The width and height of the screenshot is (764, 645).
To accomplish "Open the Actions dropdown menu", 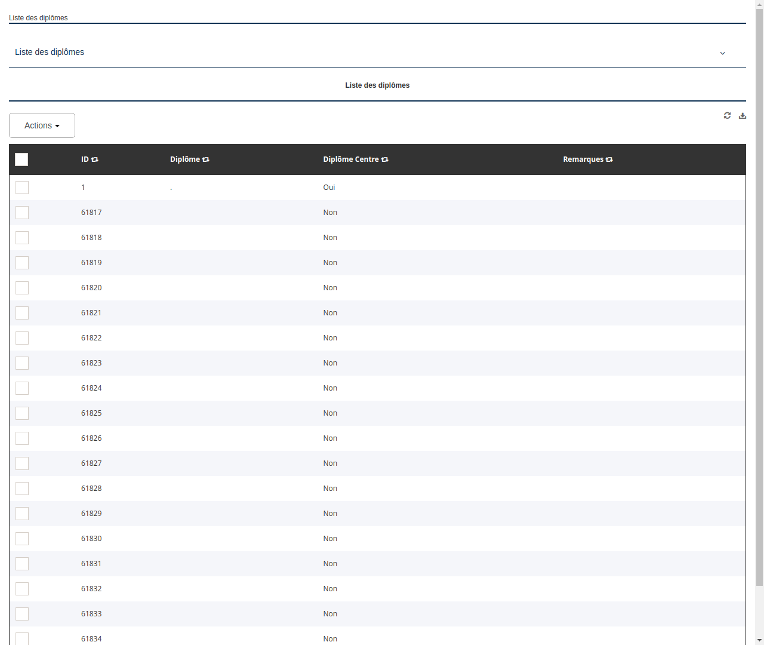I will [x=42, y=125].
